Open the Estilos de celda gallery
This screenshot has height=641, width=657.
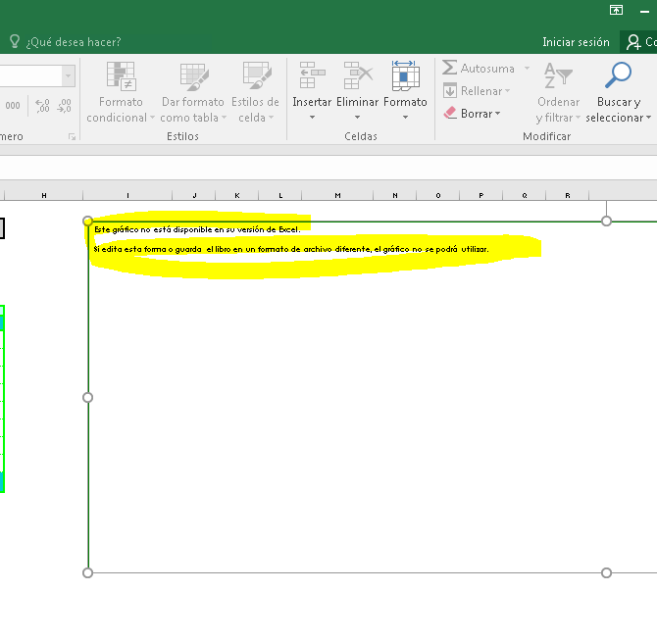tap(256, 92)
